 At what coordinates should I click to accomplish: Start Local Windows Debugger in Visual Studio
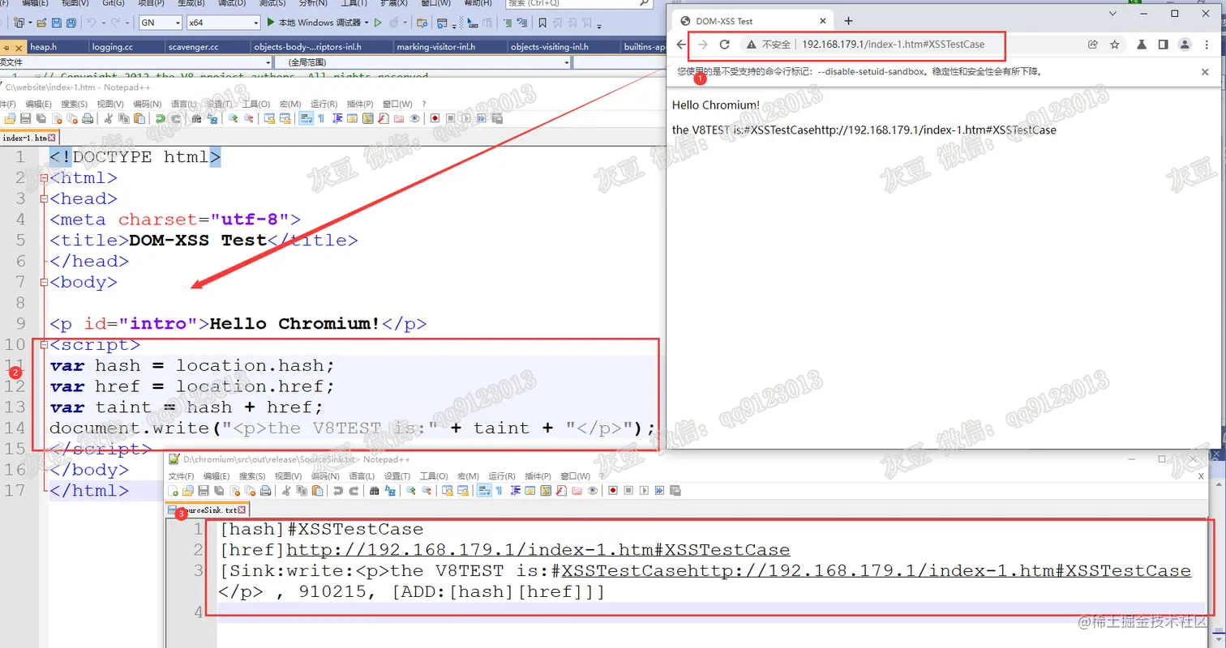315,23
